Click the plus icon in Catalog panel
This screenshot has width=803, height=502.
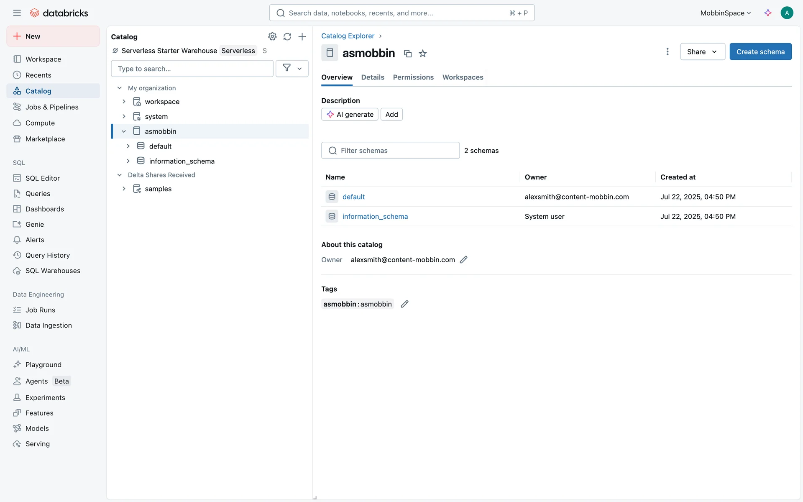tap(302, 36)
